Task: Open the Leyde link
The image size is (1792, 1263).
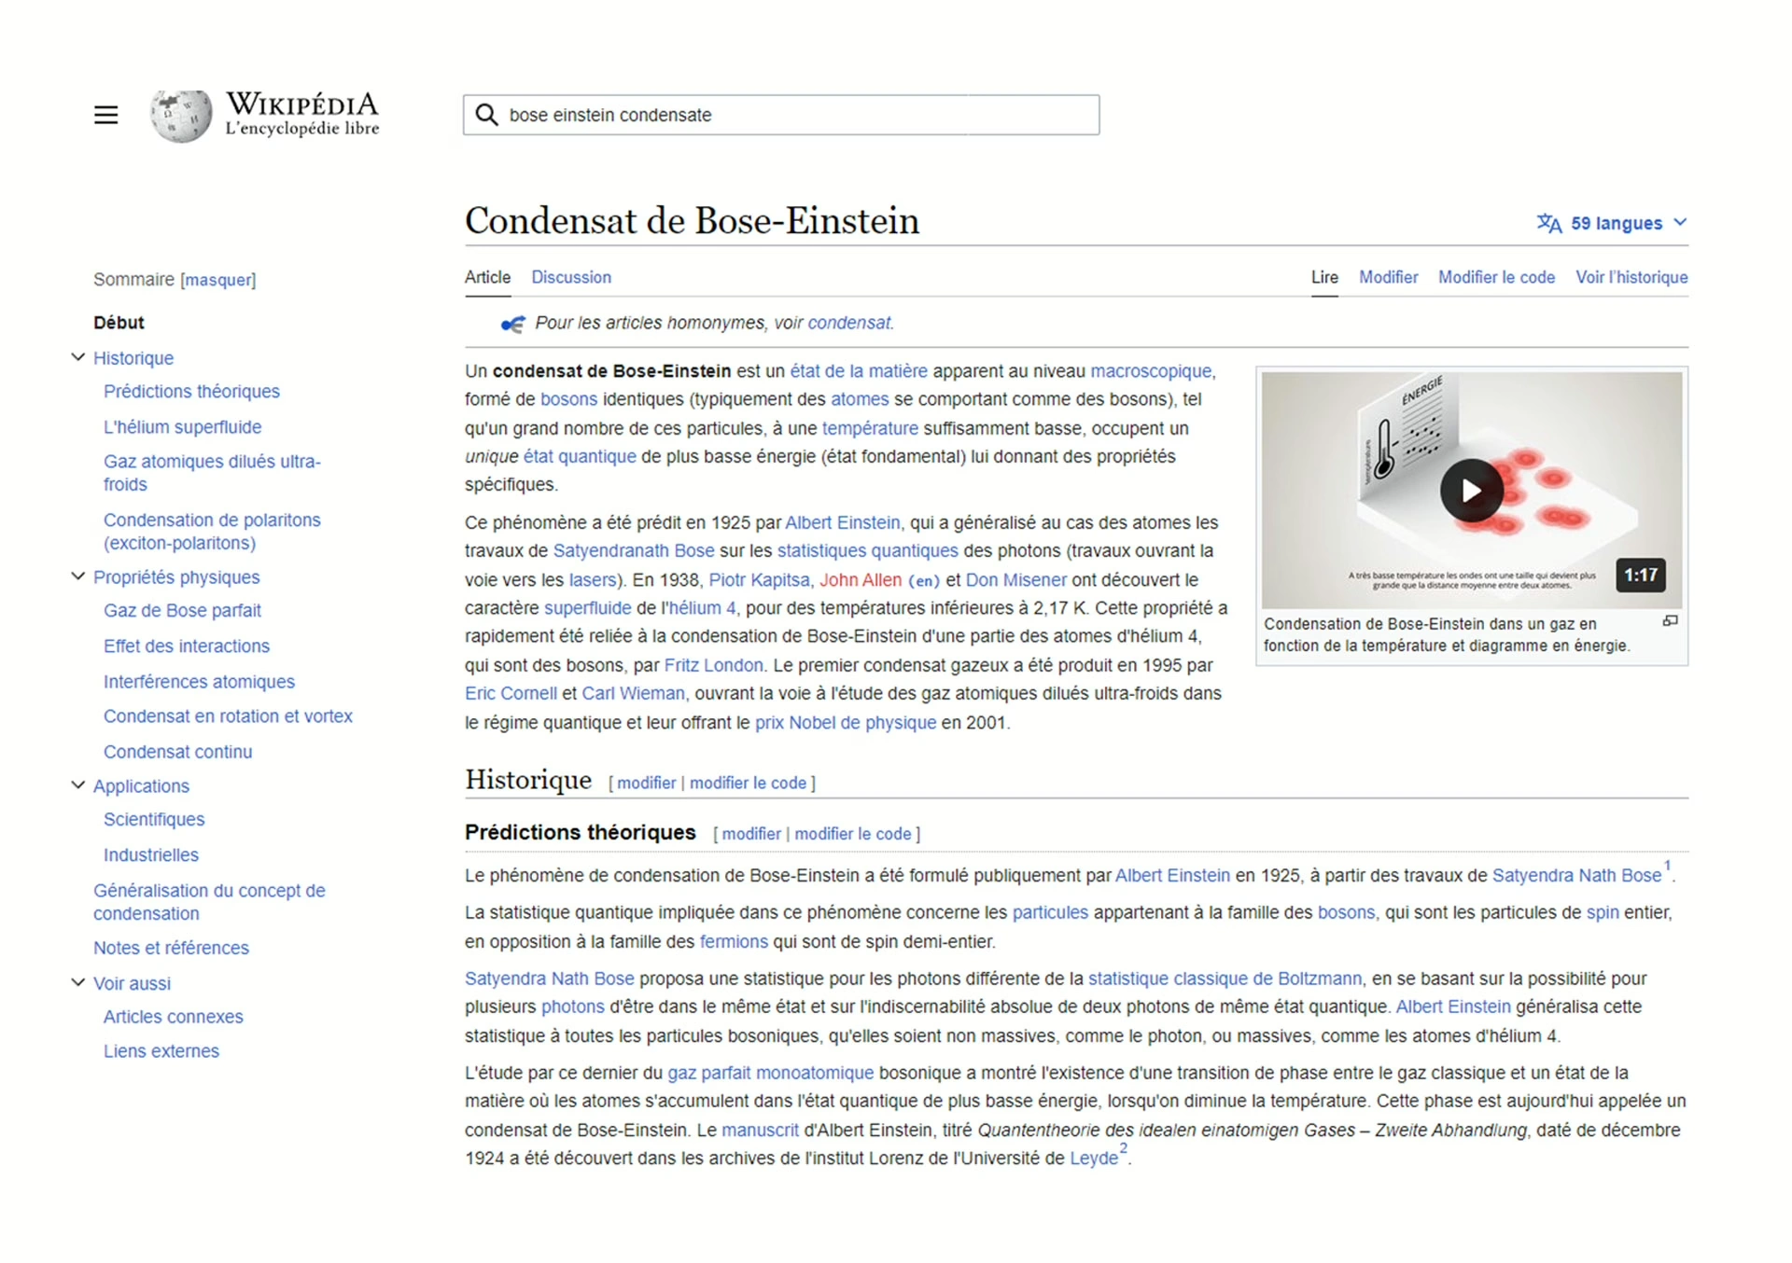Action: pyautogui.click(x=1094, y=1159)
